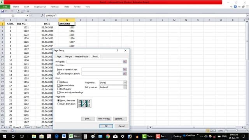Click the zoom slider in status bar

237,131
